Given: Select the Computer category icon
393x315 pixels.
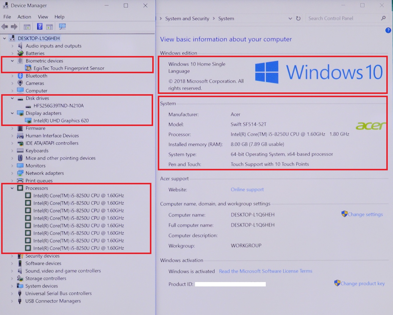Looking at the screenshot, I should coord(20,91).
